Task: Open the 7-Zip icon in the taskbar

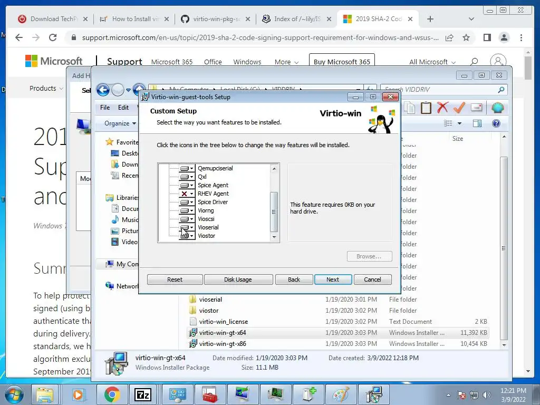Action: coord(143,394)
